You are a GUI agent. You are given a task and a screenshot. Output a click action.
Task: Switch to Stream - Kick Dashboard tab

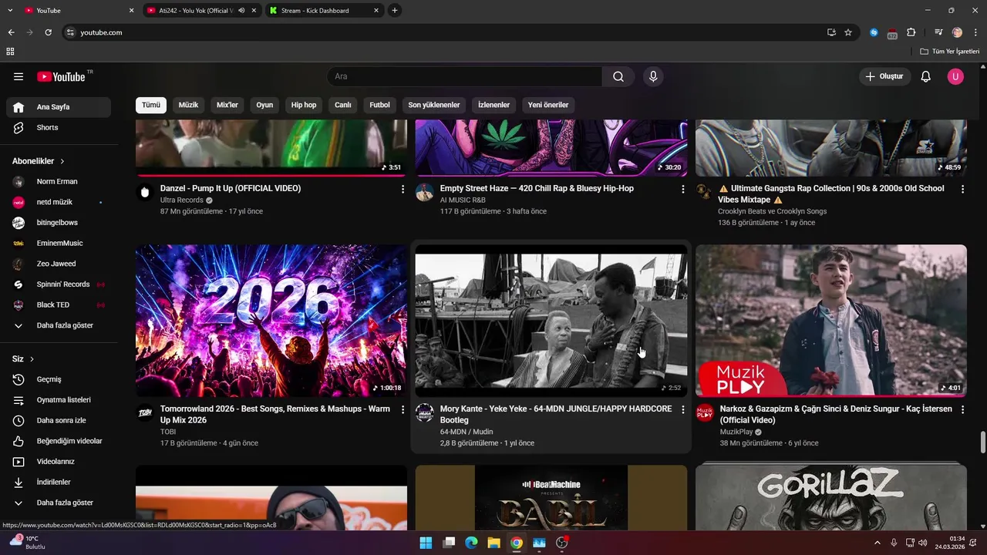[x=324, y=11]
